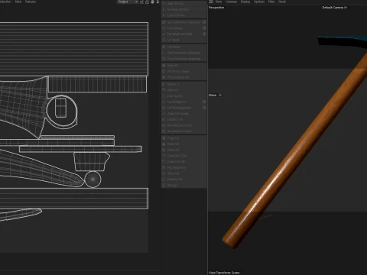The image size is (367, 275).
Task: Click the Paste UV command
Action: (x=183, y=144)
